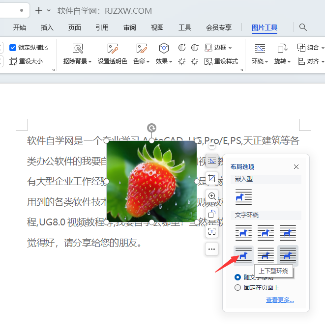Switch to the 开始 tab
Screen dimensions: 325x330
[x=20, y=27]
